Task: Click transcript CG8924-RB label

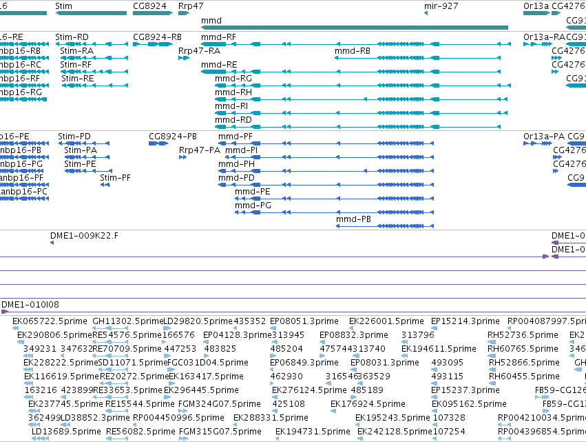Action: click(x=157, y=37)
